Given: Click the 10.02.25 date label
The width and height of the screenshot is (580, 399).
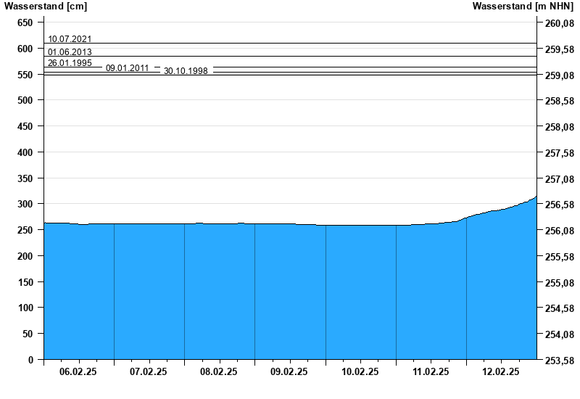Looking at the screenshot, I should 360,371.
